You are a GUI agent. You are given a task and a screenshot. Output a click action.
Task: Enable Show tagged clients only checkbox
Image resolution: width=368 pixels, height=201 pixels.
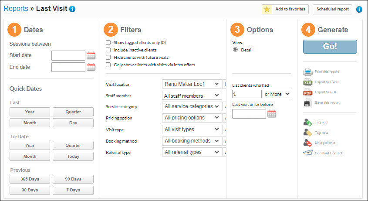(x=108, y=43)
